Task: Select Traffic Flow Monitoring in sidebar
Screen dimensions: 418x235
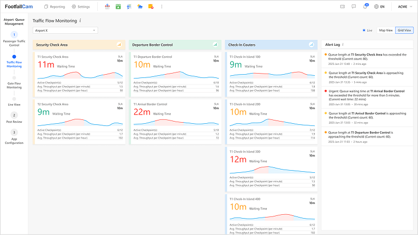Action: (14, 62)
